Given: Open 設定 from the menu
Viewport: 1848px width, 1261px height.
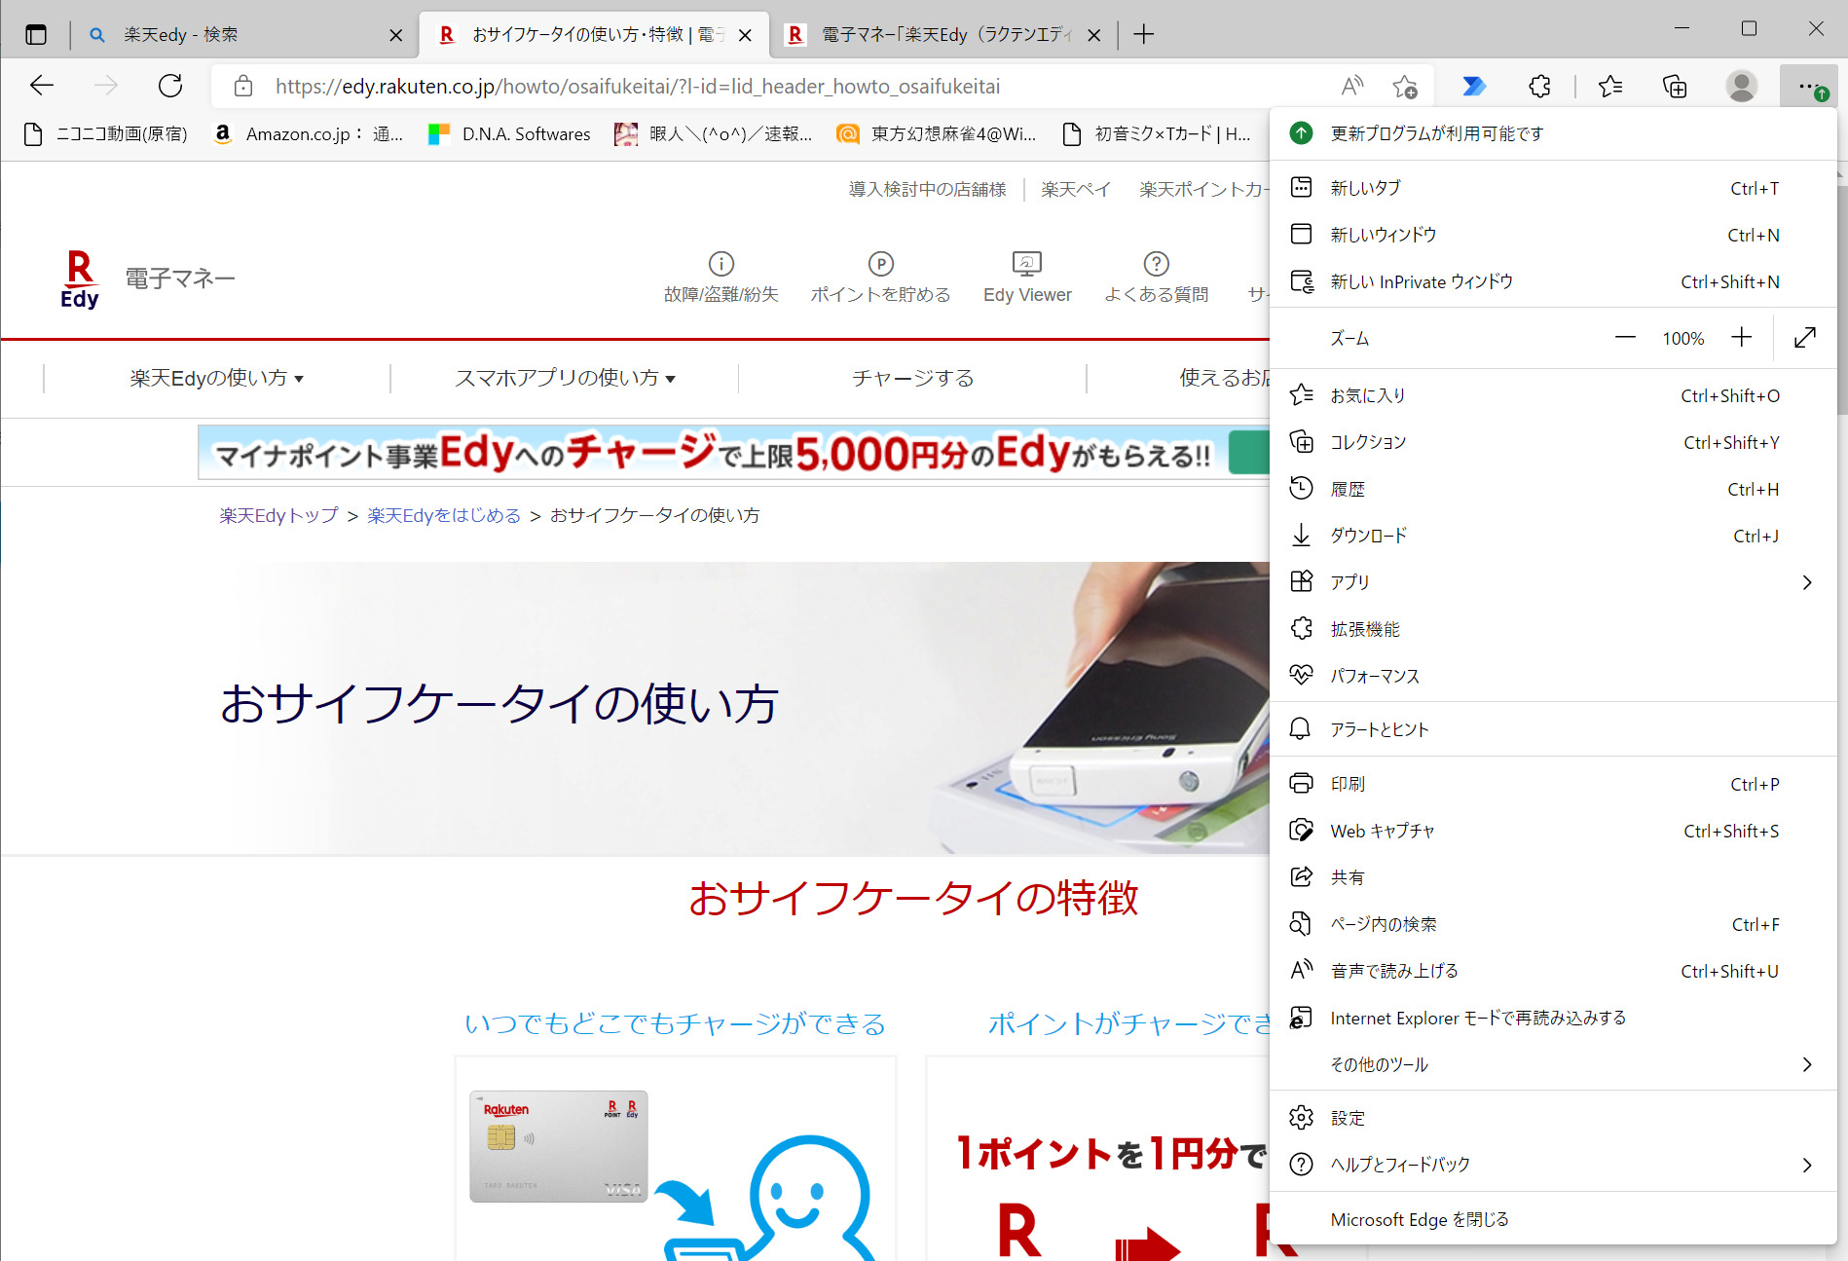Looking at the screenshot, I should pos(1553,1118).
